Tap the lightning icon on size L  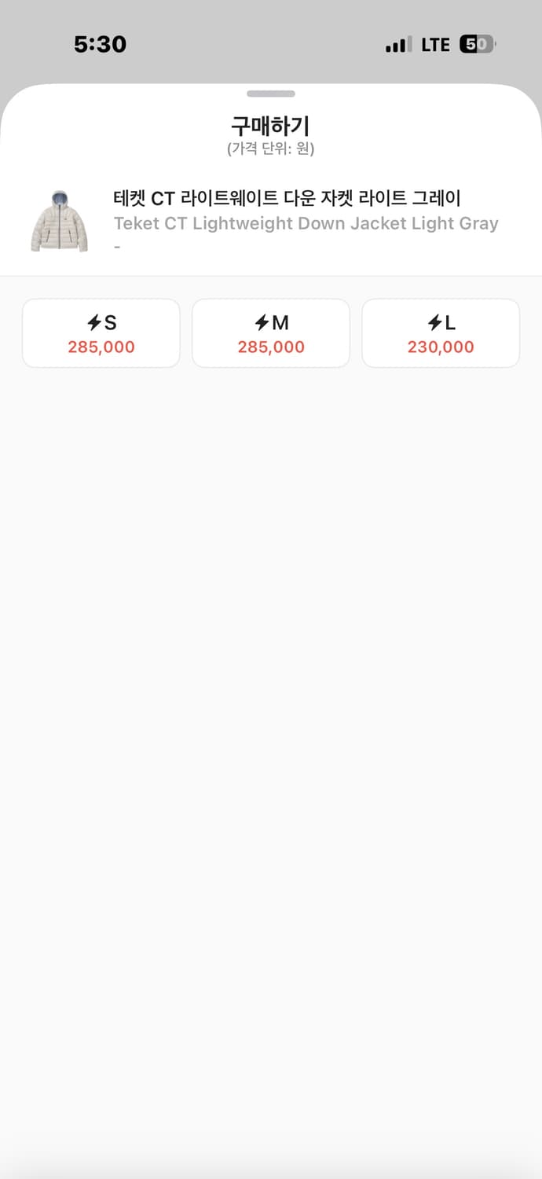pos(434,322)
